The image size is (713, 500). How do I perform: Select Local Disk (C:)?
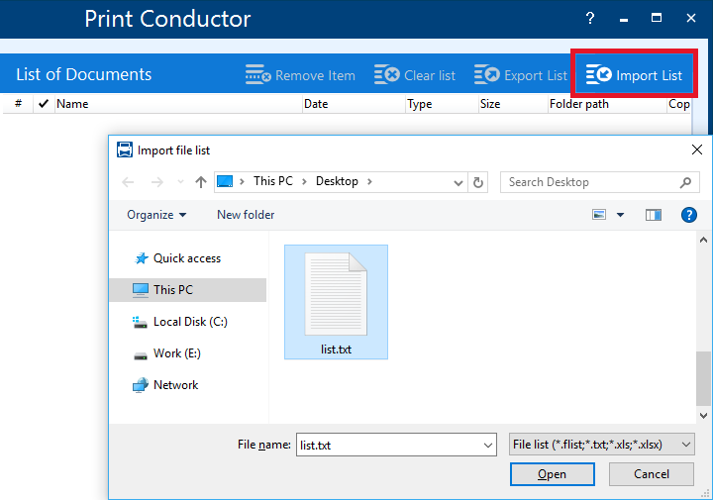point(187,322)
